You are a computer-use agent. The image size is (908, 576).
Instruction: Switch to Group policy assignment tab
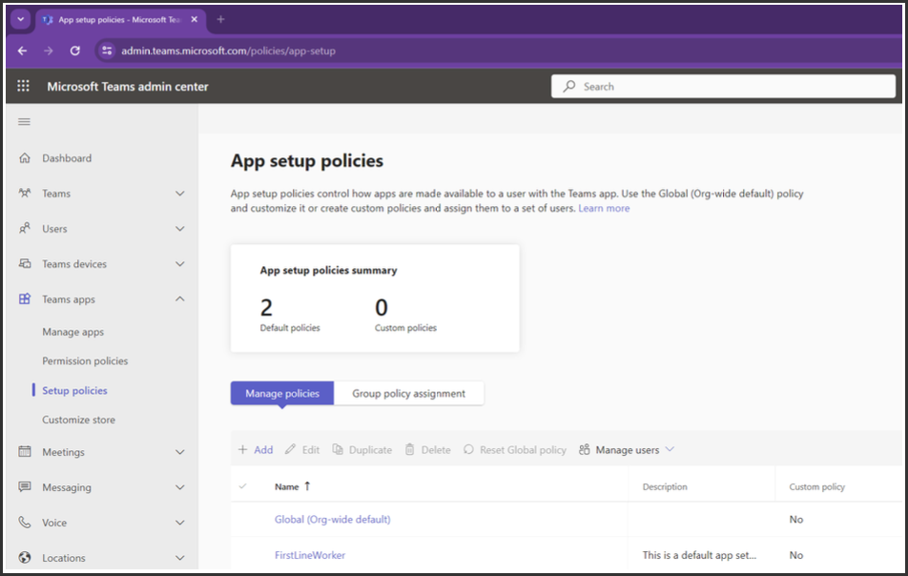pyautogui.click(x=409, y=393)
